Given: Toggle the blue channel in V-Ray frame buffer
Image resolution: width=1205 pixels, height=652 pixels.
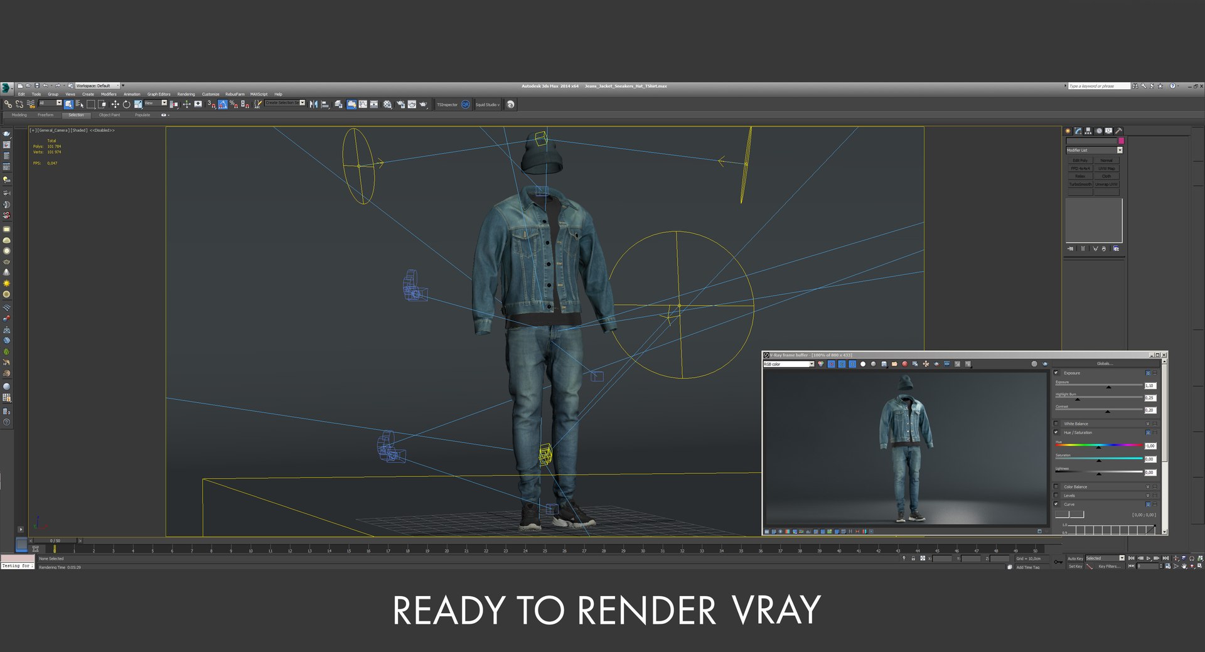Looking at the screenshot, I should 852,364.
